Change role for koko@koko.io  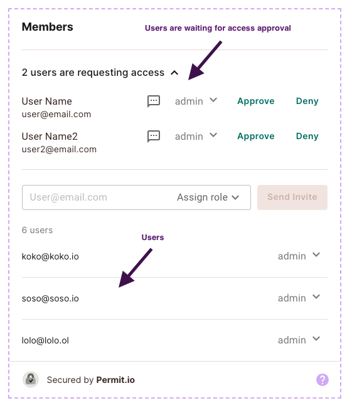coord(299,256)
